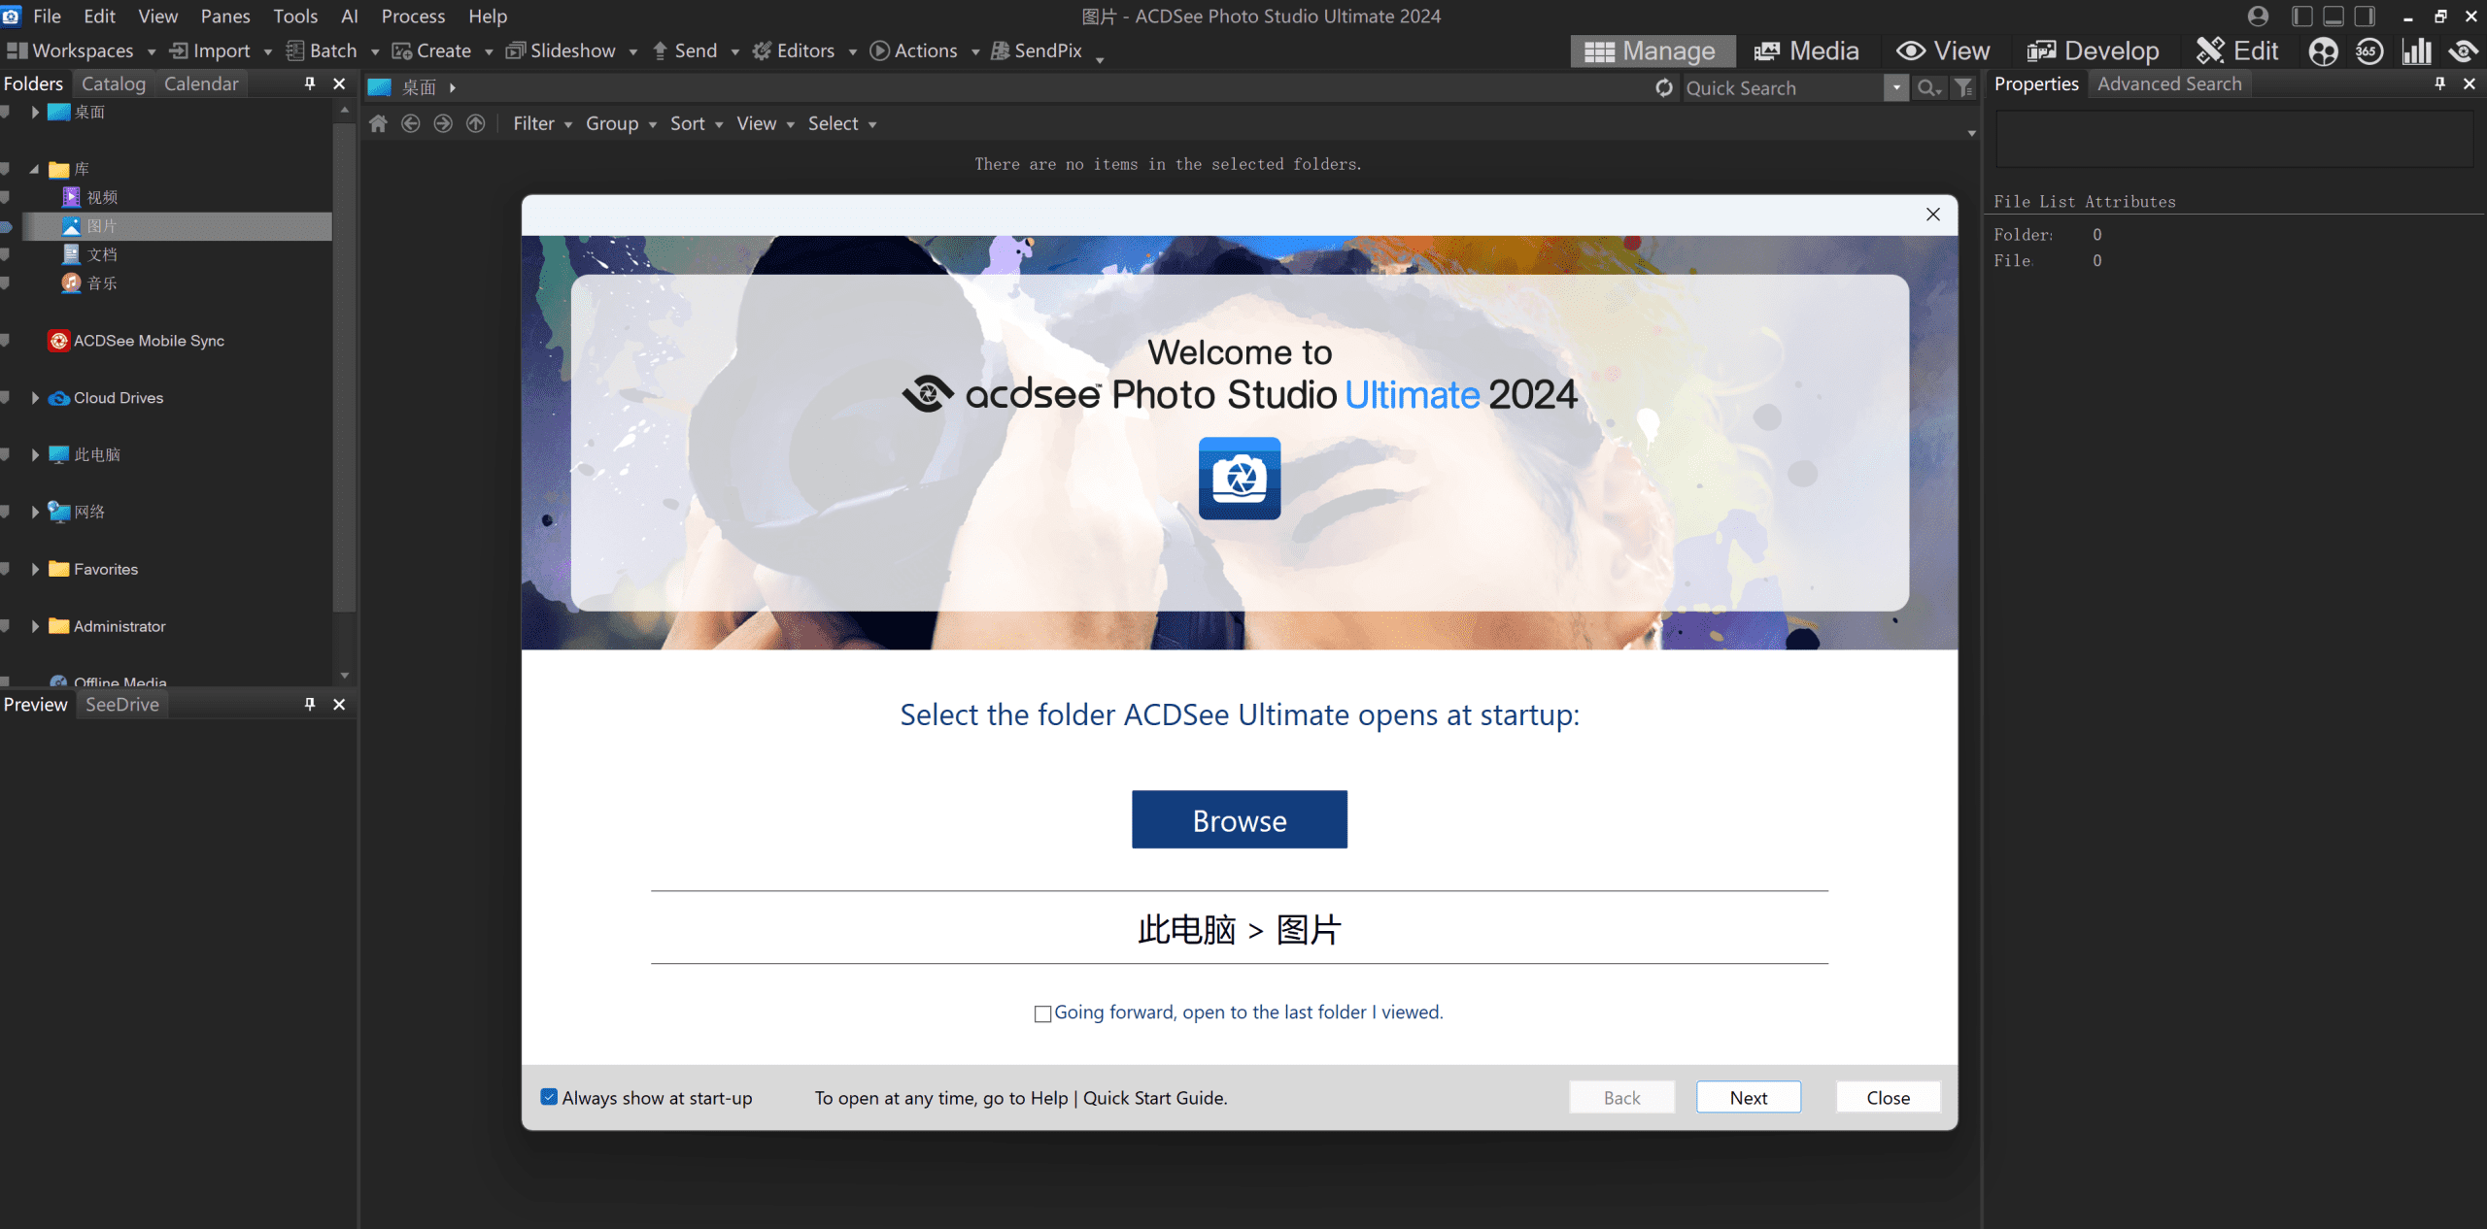Click the funnel filter icon next to search

[1963, 88]
